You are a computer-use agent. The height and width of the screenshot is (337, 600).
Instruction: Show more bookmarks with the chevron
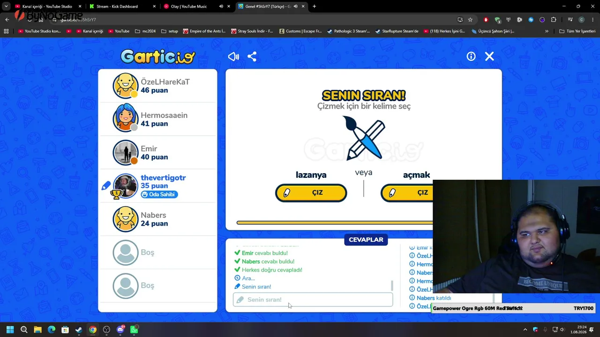(547, 31)
